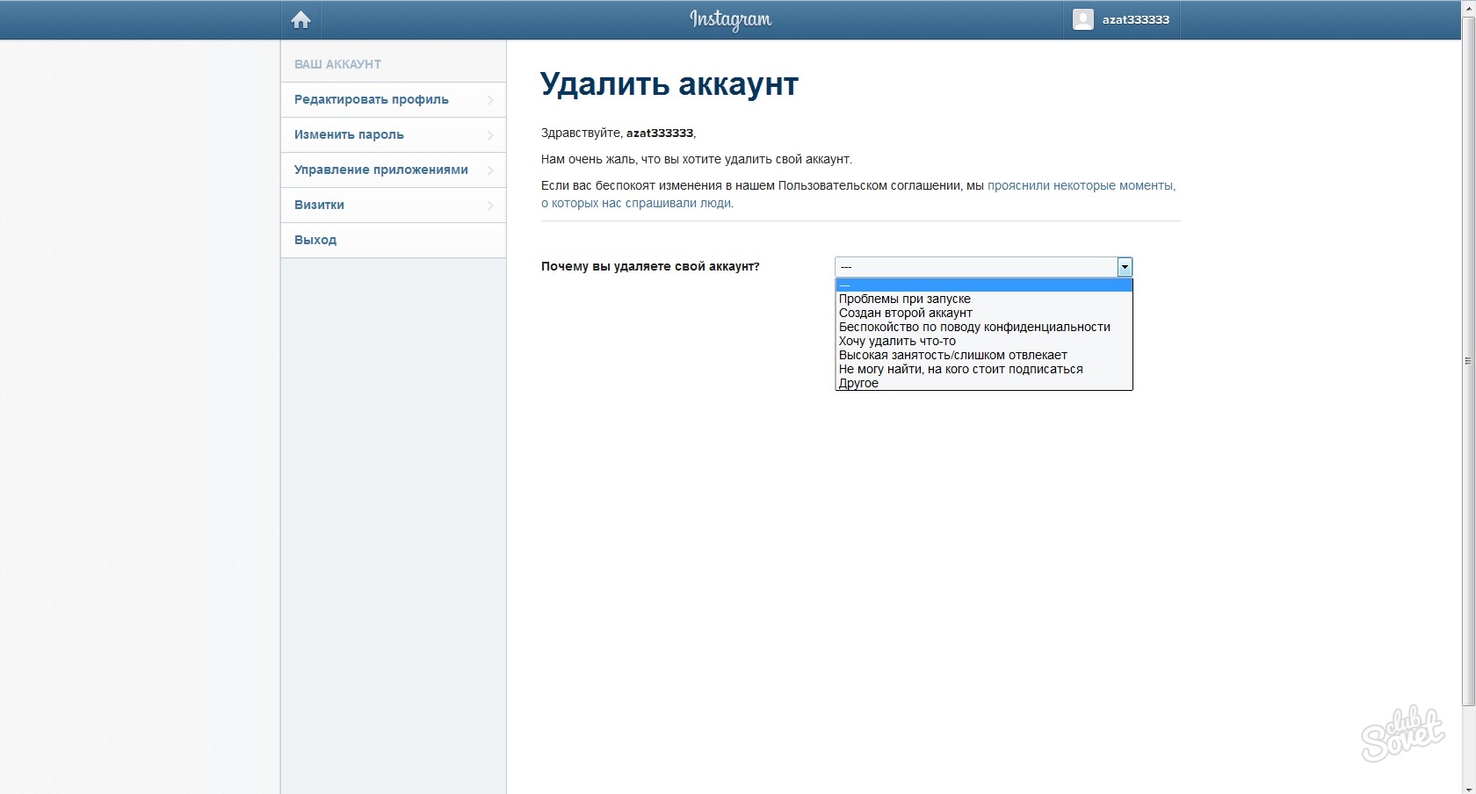This screenshot has height=794, width=1476.
Task: Click the chevron beside Управление приложениями
Action: point(490,170)
